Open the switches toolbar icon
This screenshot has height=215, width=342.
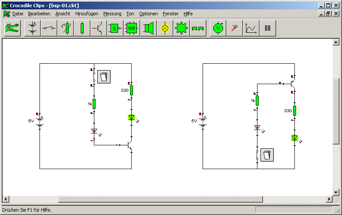pyautogui.click(x=49, y=28)
